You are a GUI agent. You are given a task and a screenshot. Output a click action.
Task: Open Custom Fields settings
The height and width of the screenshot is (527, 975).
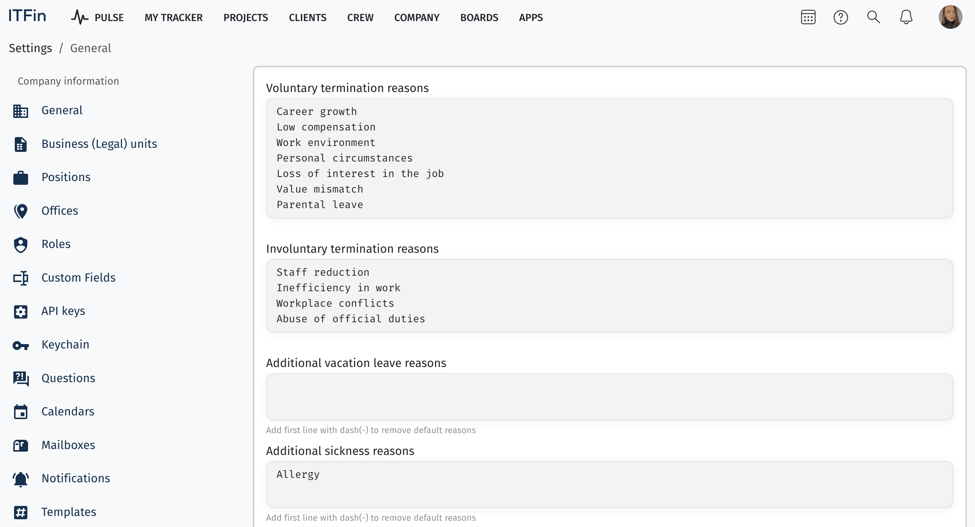[78, 278]
